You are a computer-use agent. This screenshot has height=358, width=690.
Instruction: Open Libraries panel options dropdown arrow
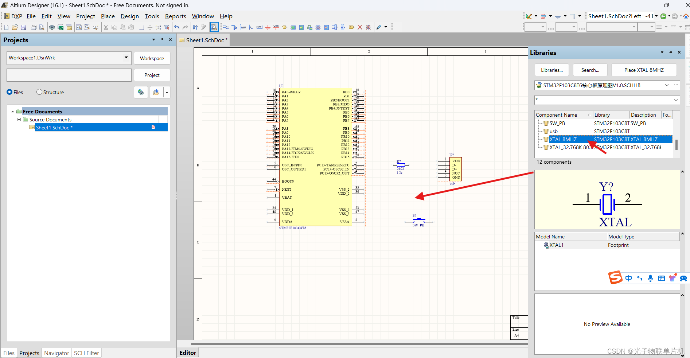pos(662,52)
